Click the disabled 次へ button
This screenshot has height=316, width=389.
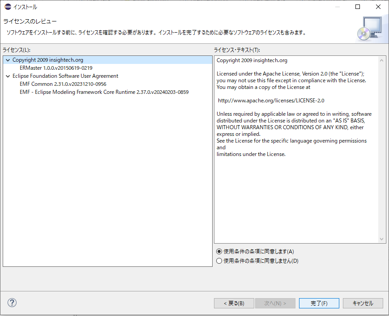pyautogui.click(x=275, y=303)
